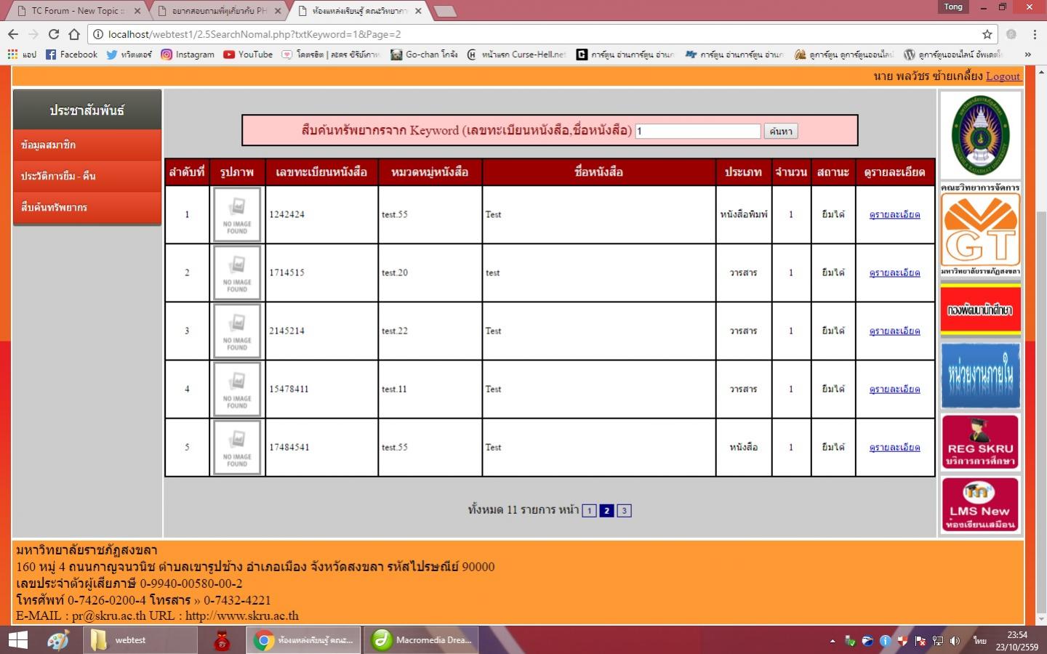Open details link for book 15478411
This screenshot has width=1047, height=654.
click(894, 389)
